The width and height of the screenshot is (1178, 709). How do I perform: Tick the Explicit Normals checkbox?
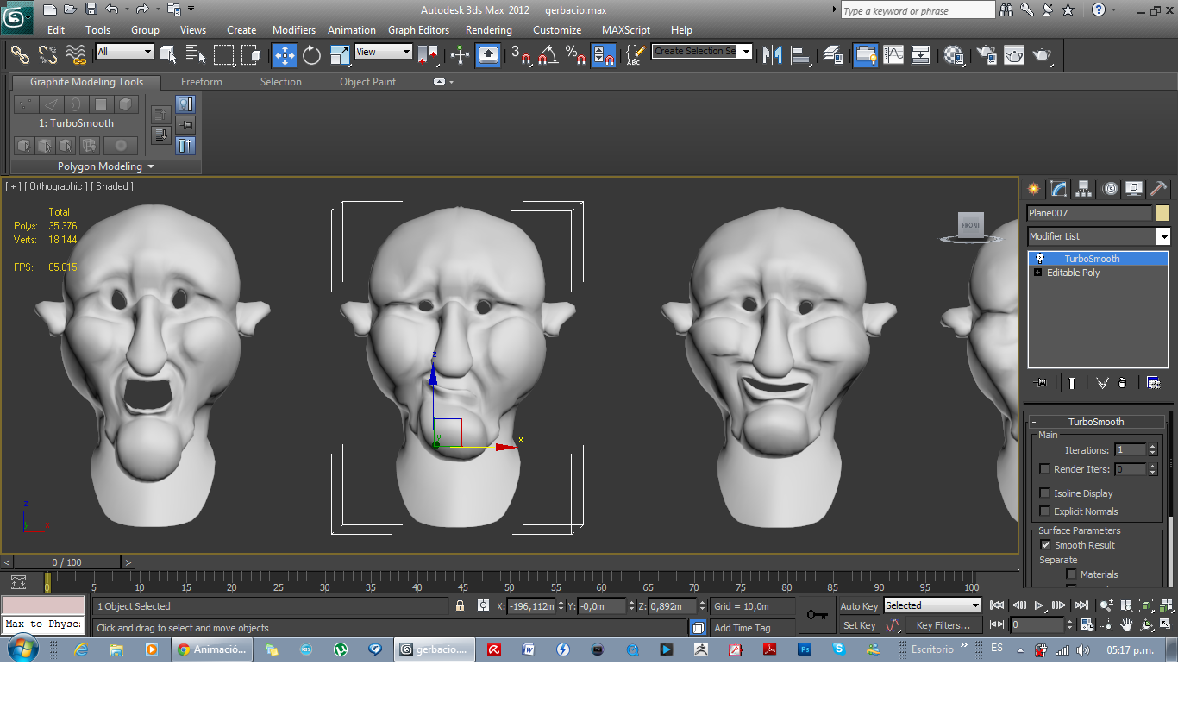coord(1045,511)
